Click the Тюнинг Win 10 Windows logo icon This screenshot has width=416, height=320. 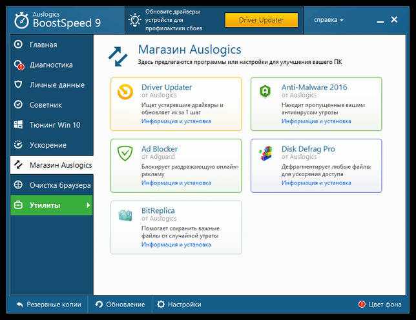[18, 125]
